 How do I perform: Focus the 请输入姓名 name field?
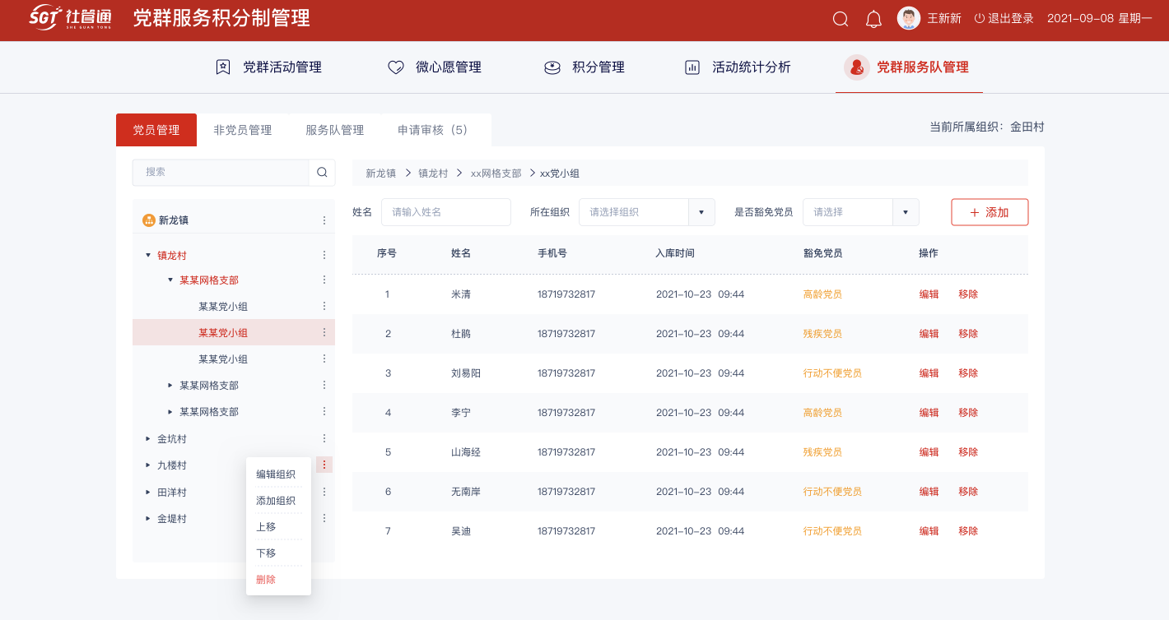tap(446, 212)
